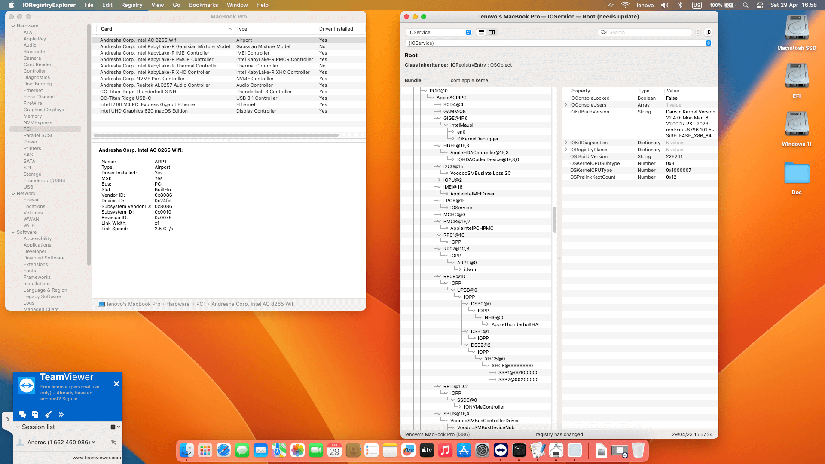Toggle the IORegistryExplorer inspector side panel button
The height and width of the screenshot is (464, 825).
coord(708,32)
